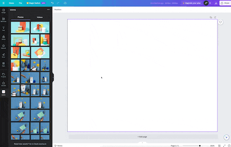Open the Uploads panel

point(3,46)
